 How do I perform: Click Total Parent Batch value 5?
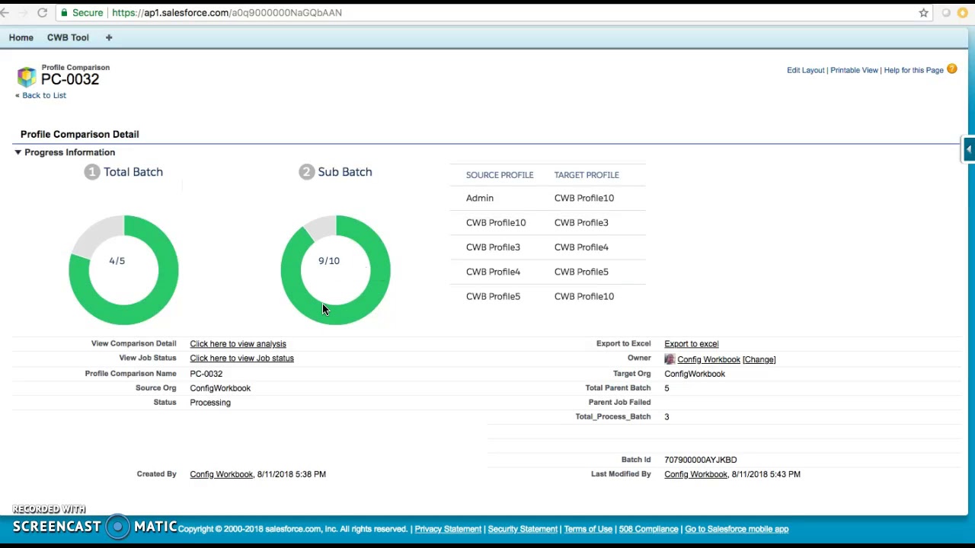click(667, 388)
